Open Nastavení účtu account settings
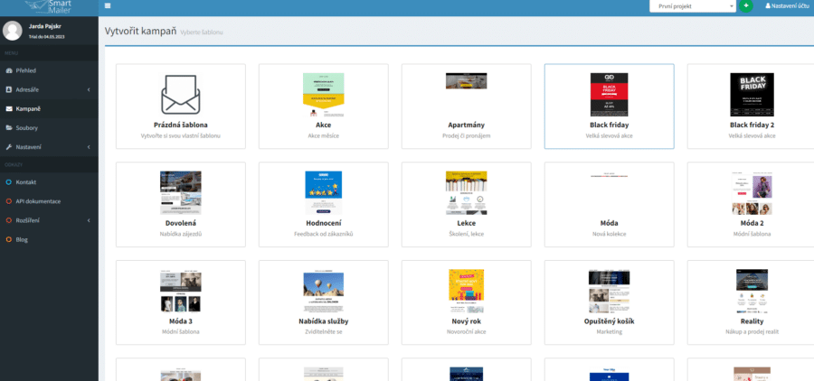Viewport: 814px width, 381px height. pyautogui.click(x=789, y=5)
